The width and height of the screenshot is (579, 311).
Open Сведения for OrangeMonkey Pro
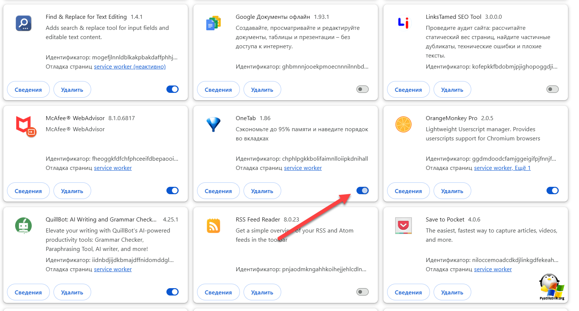point(409,191)
